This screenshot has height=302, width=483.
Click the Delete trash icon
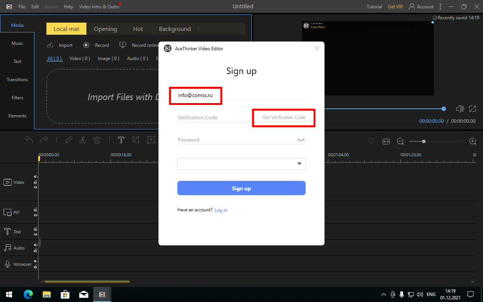(x=97, y=140)
